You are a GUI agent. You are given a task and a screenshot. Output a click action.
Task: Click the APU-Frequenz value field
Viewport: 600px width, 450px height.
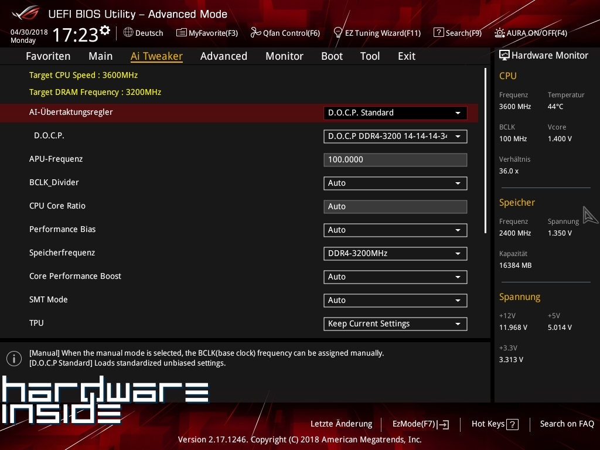[x=396, y=159]
